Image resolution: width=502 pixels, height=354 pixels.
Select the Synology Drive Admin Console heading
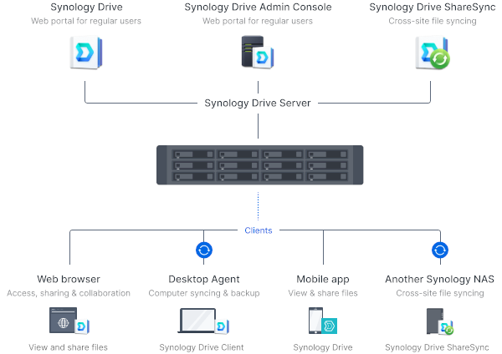(258, 8)
